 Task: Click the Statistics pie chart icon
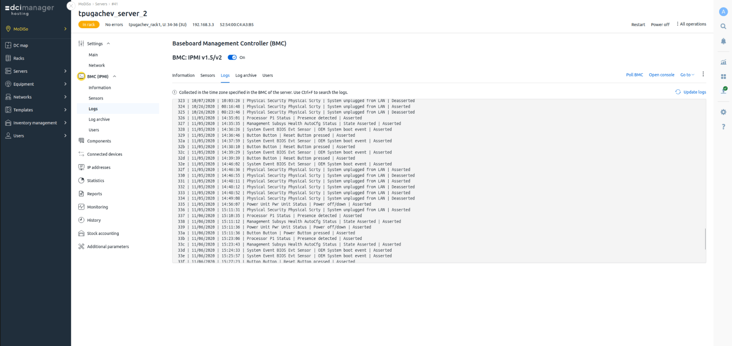pos(81,180)
